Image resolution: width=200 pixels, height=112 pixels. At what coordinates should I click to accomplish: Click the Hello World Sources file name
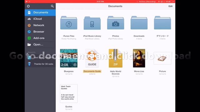(116, 72)
